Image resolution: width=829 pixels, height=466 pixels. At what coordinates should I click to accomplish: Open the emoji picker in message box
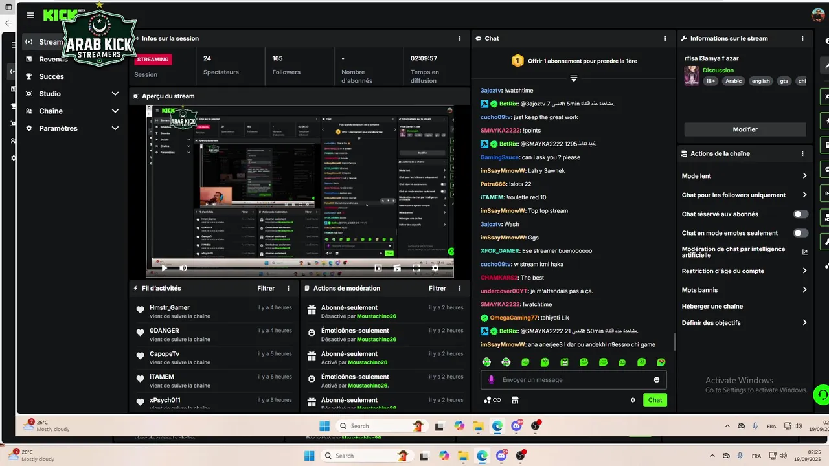point(657,380)
